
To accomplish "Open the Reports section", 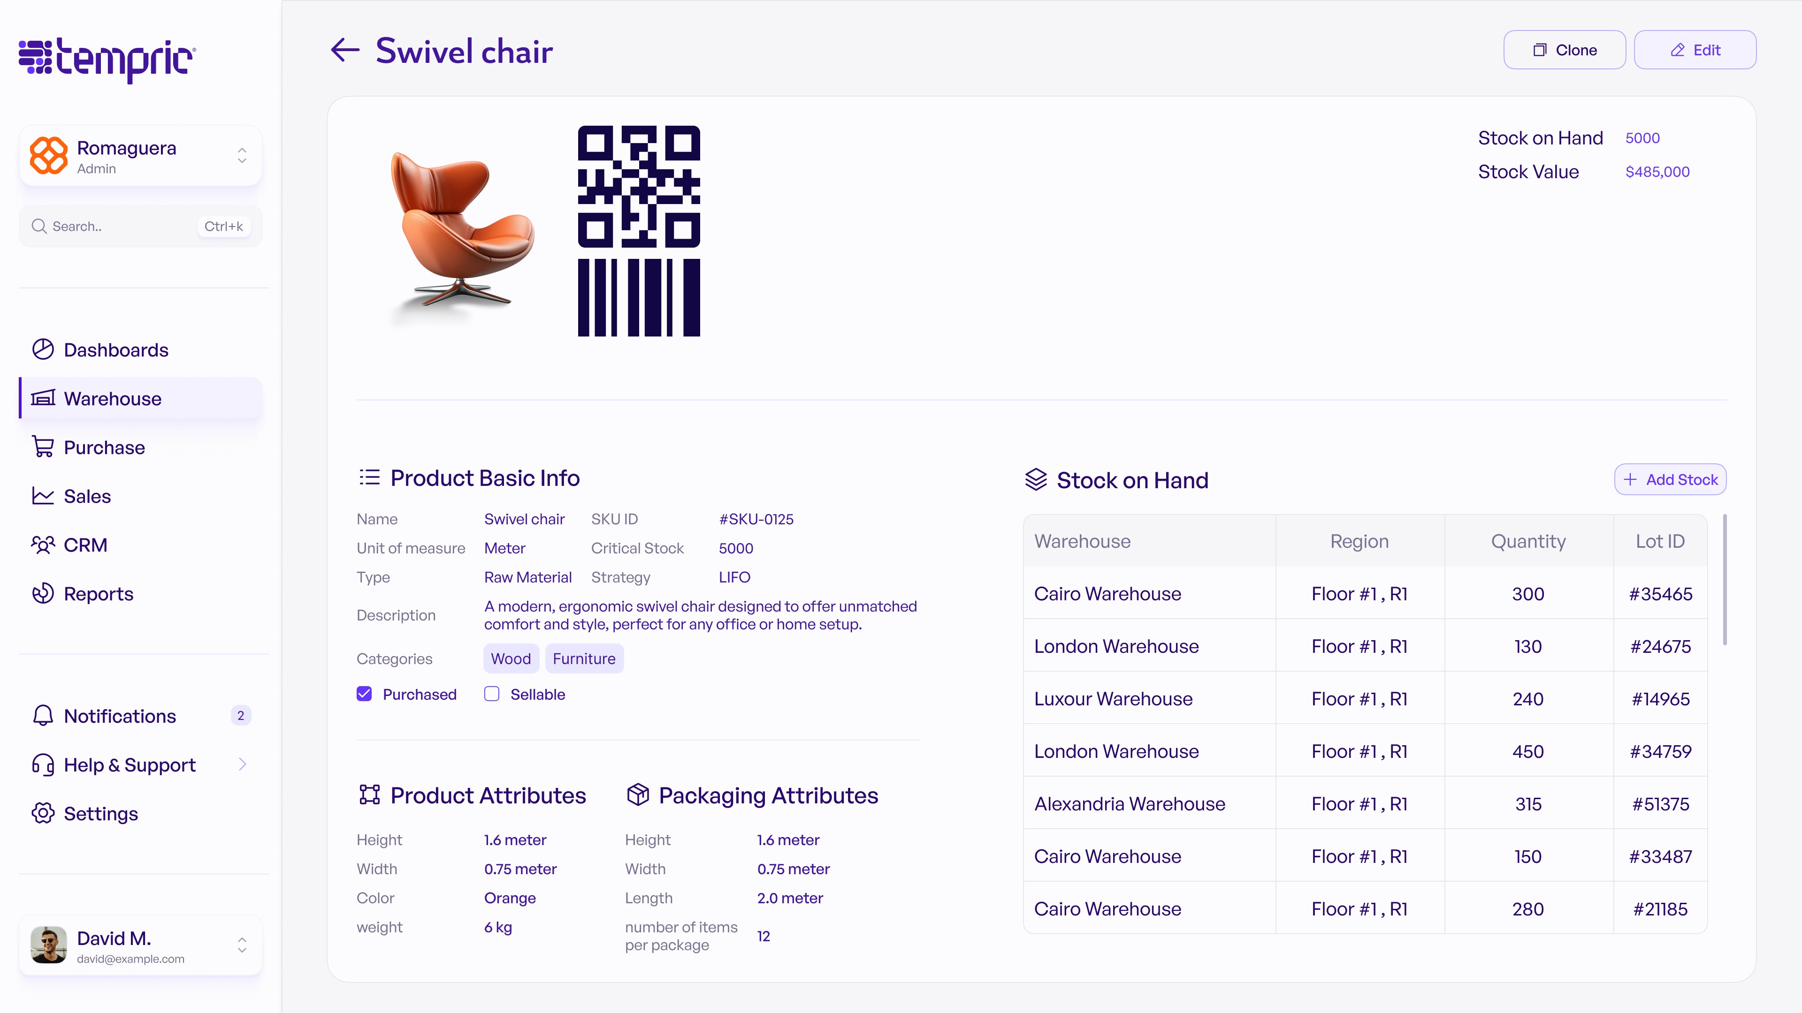I will coord(141,594).
